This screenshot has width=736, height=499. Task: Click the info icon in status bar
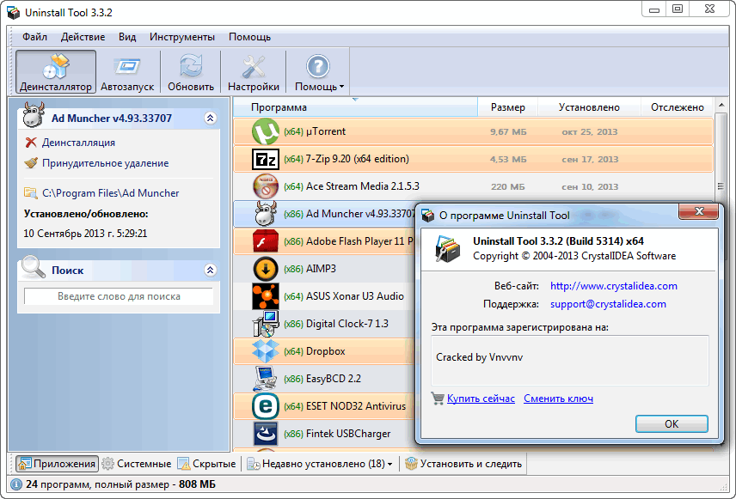[x=16, y=484]
